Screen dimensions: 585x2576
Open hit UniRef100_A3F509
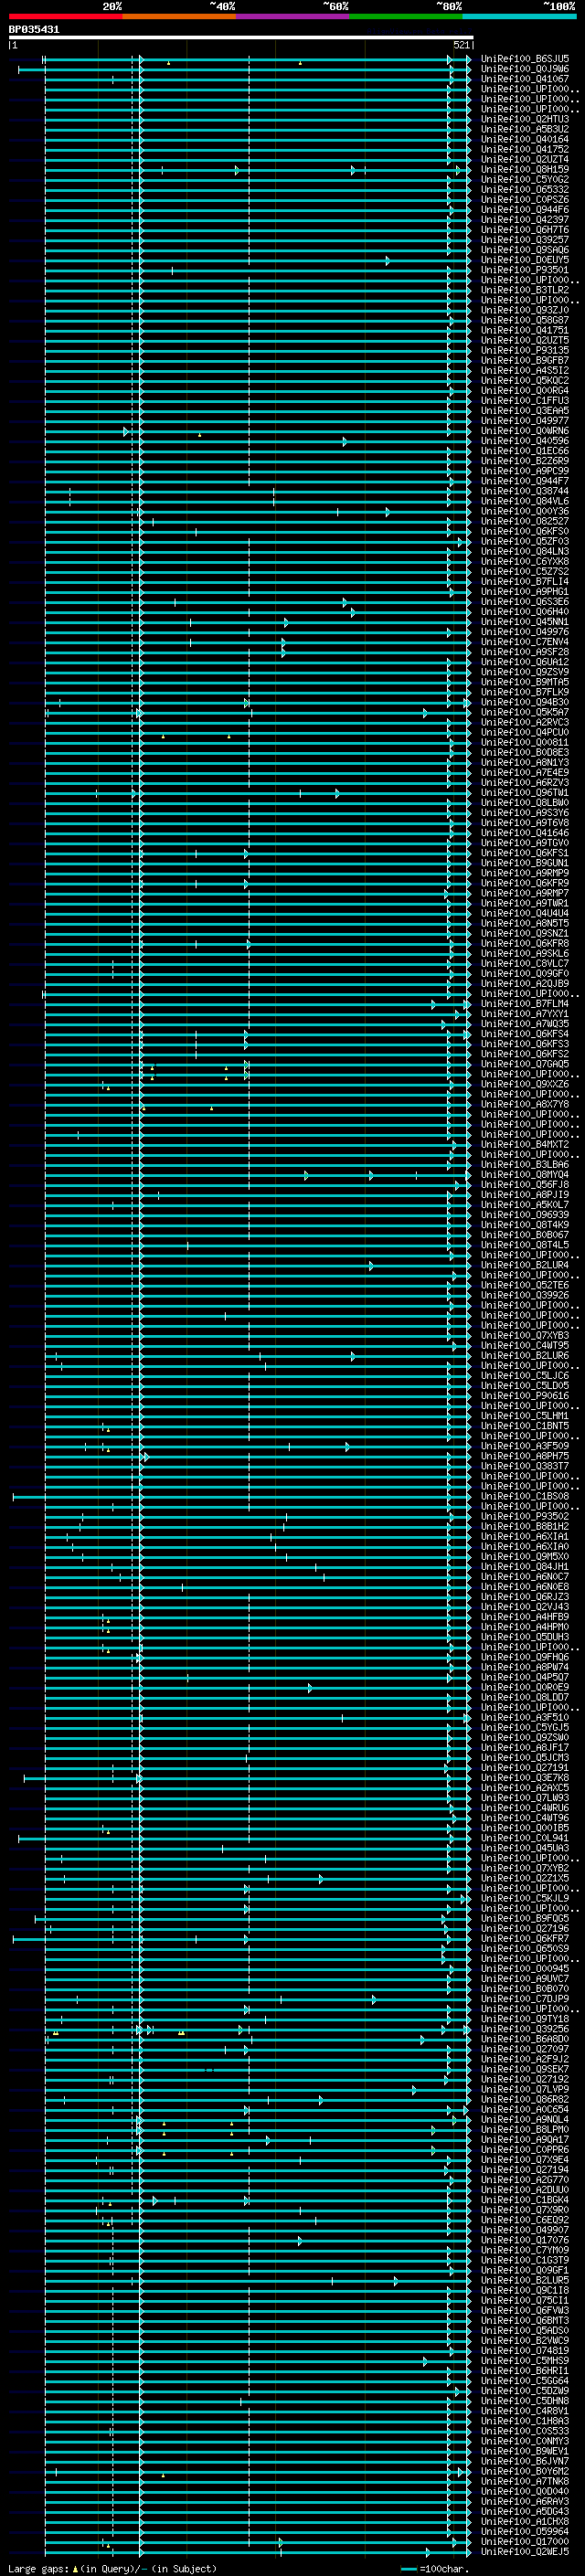pos(525,1446)
